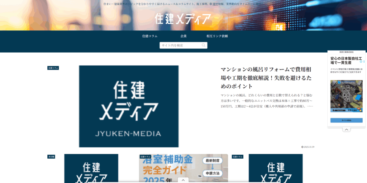Click the 住建コラム tag on featured article
Screen dimensions: 367x183
point(53,68)
